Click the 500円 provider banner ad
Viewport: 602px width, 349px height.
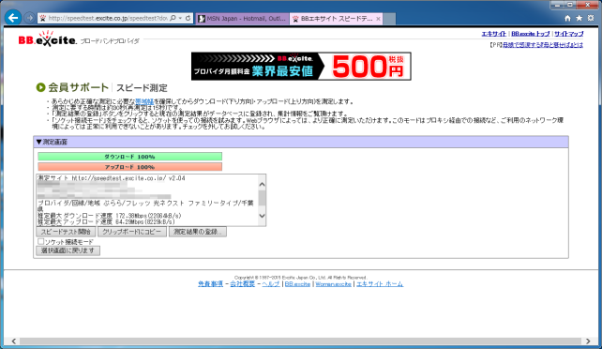coord(301,66)
